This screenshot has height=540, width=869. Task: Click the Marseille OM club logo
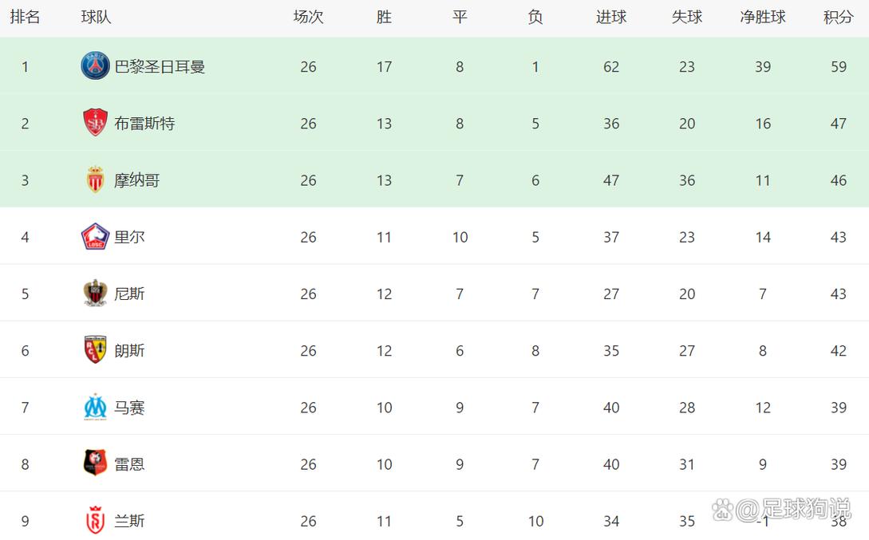(95, 407)
